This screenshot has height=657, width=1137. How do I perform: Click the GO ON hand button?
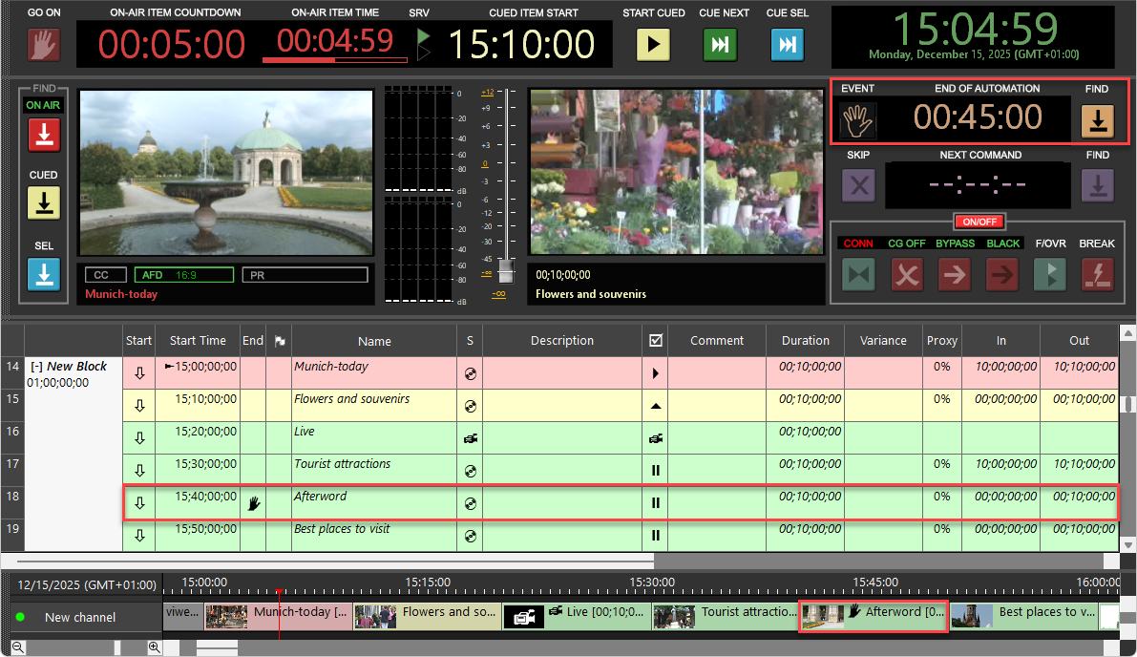(43, 44)
